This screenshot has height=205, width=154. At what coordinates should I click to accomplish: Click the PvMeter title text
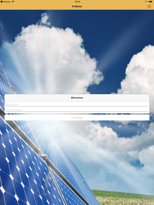[77, 6]
